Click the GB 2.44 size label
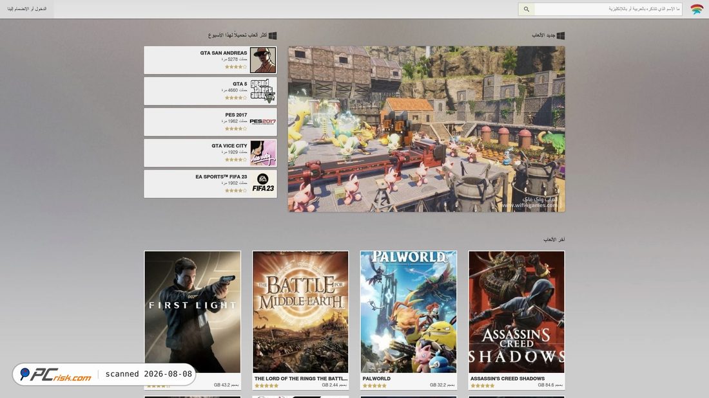The width and height of the screenshot is (709, 398). (334, 385)
